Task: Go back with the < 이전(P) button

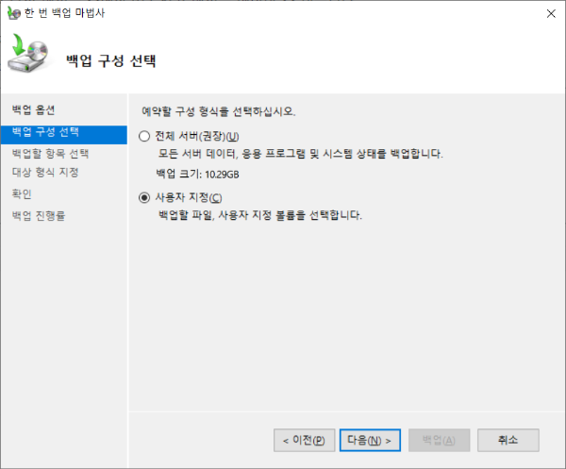Action: (305, 440)
